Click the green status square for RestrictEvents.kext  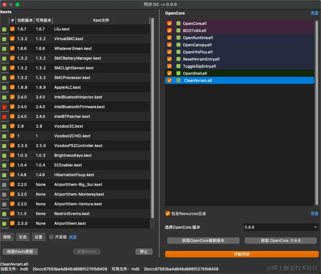coord(4,214)
